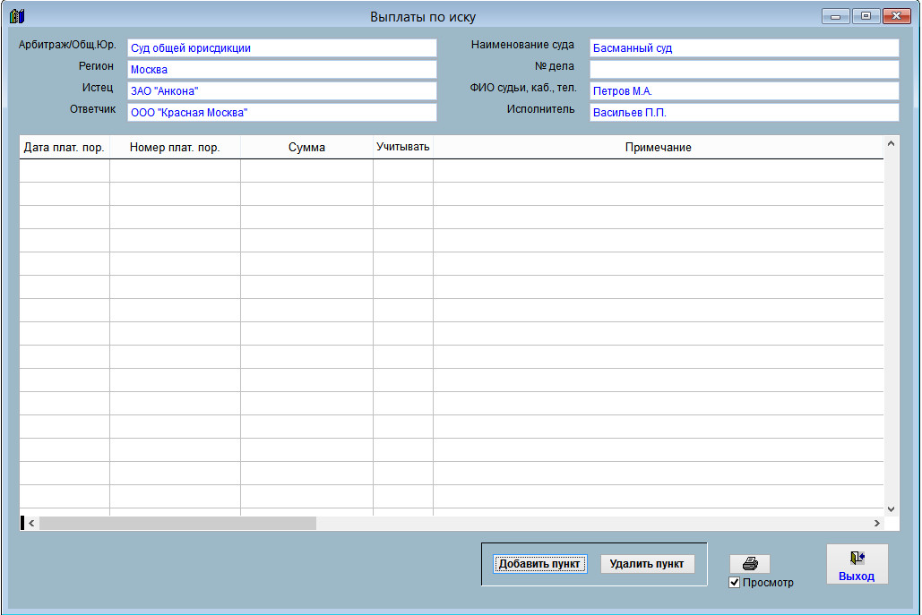Toggle the Просмотр checkbox
The image size is (922, 615).
(735, 583)
